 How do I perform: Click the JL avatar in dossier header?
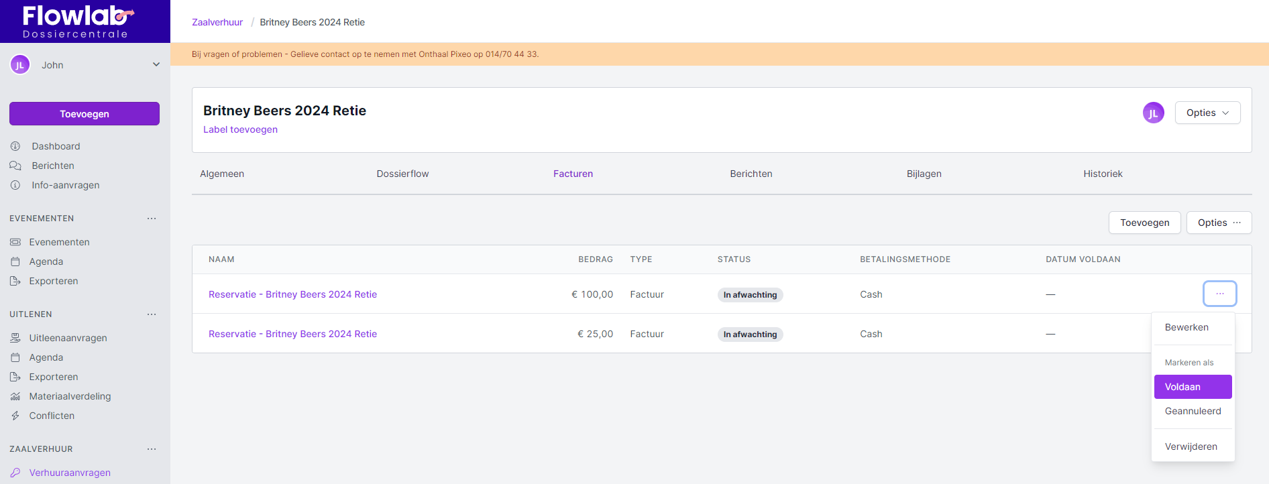click(x=1153, y=113)
